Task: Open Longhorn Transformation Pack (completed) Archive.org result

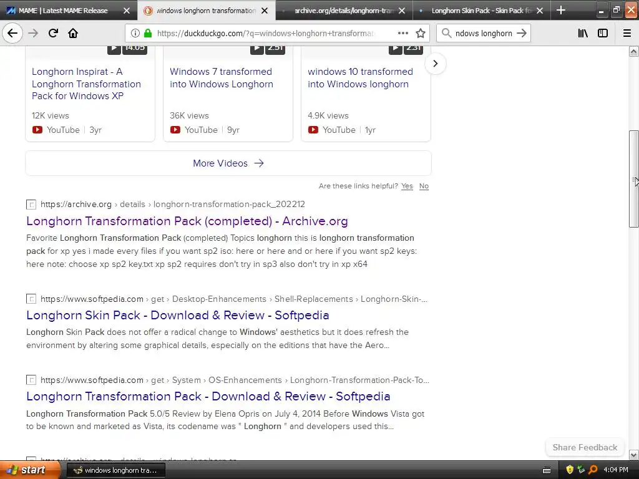Action: point(187,221)
